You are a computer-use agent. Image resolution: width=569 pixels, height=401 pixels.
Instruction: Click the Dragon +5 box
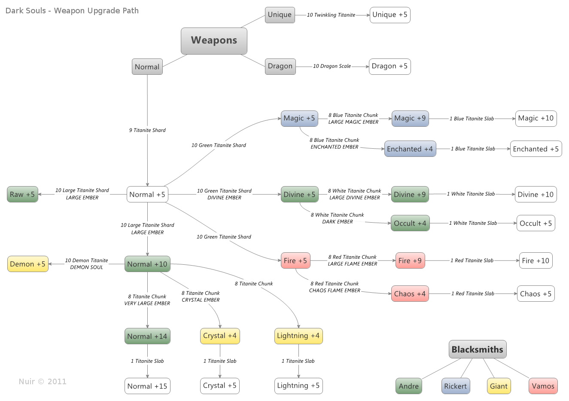[390, 66]
